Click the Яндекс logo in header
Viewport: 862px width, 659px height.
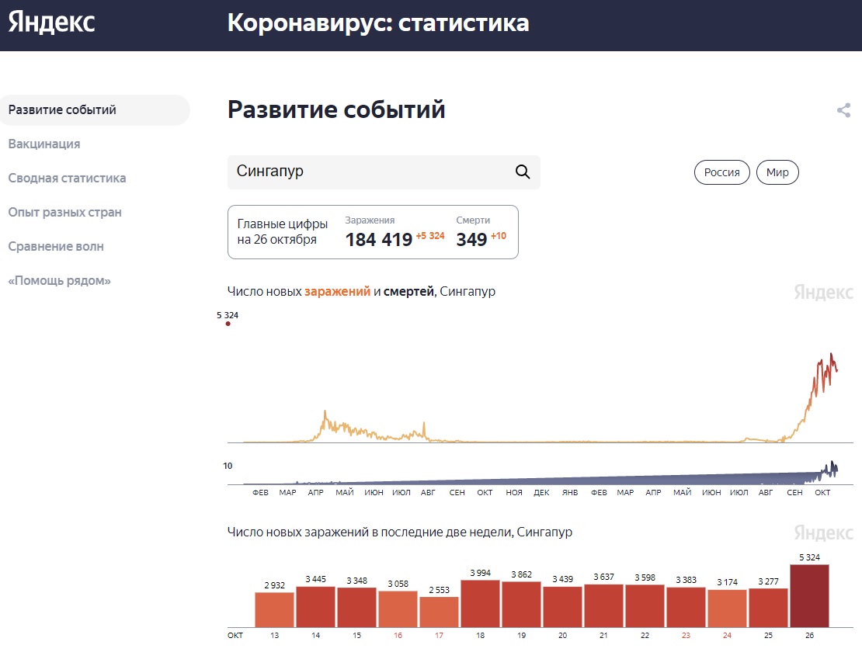pos(52,23)
